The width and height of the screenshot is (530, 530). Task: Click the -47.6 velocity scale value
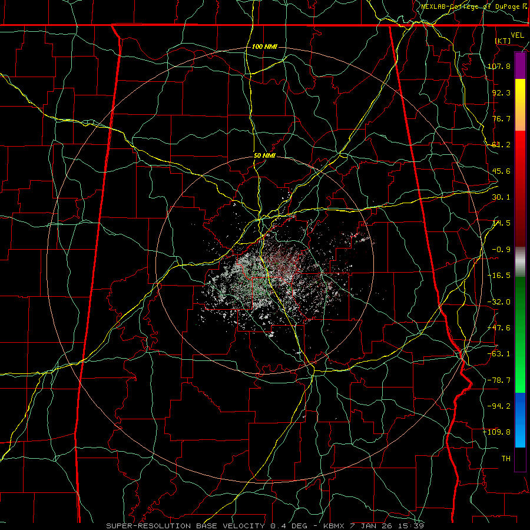coord(499,328)
